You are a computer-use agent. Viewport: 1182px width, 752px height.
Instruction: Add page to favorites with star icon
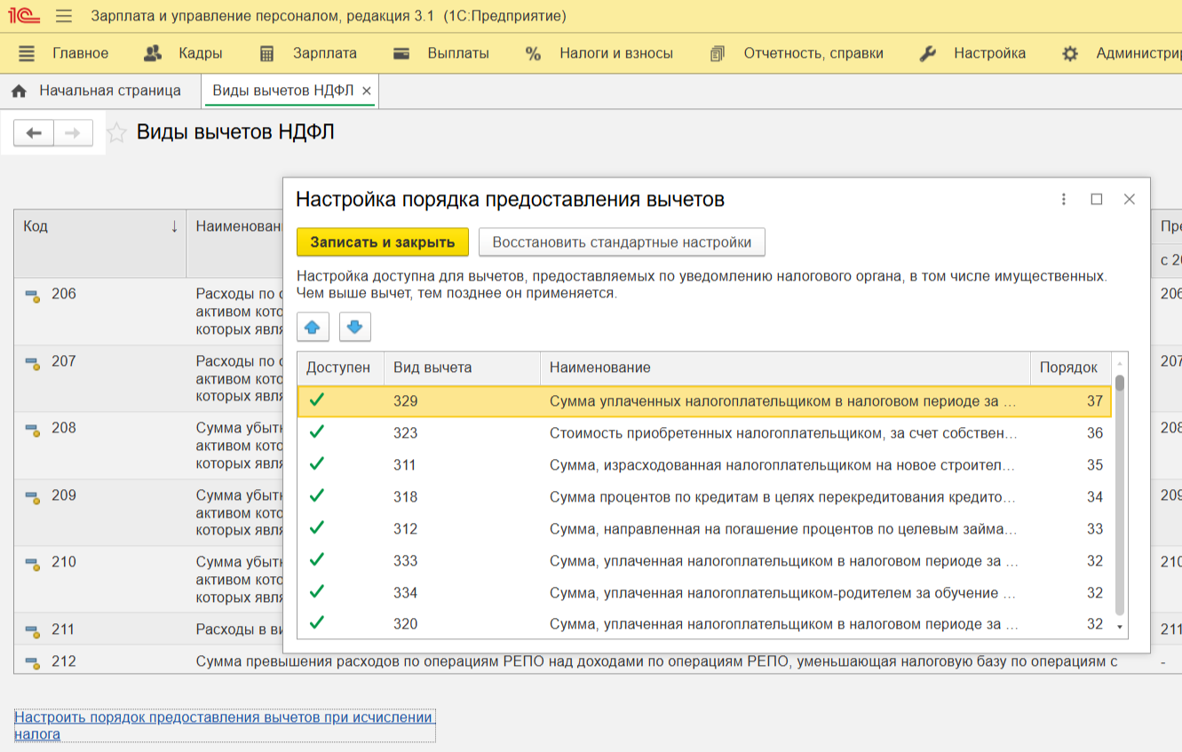tap(116, 133)
